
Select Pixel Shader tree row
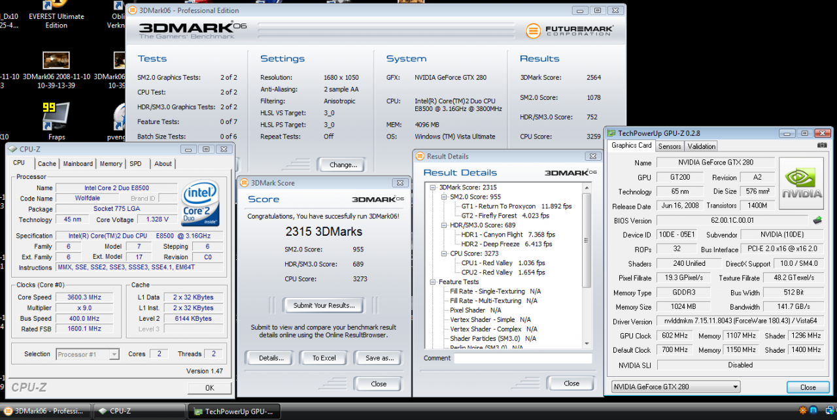pyautogui.click(x=475, y=310)
